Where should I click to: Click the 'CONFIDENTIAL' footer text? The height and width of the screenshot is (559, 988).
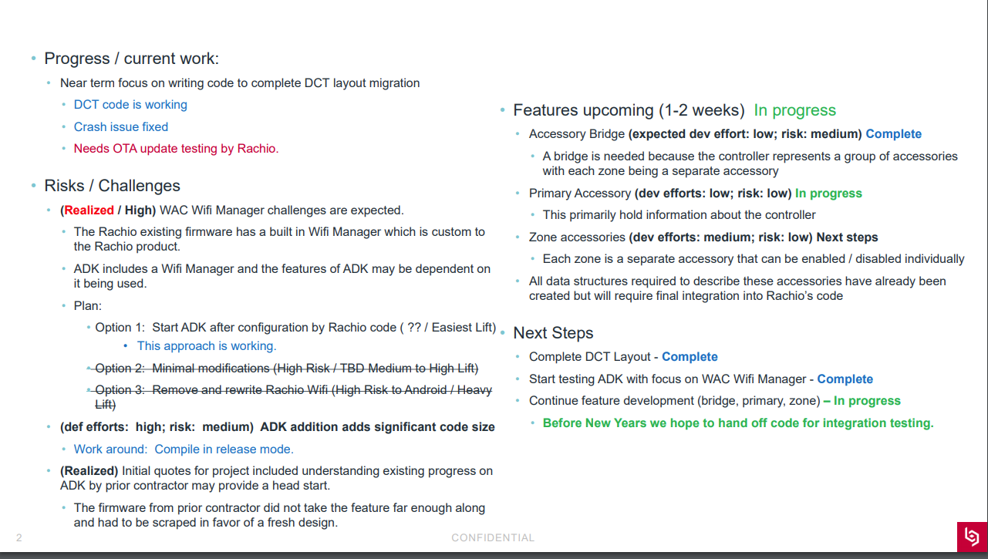tap(493, 538)
